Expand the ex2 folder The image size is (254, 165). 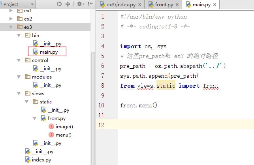click(11, 19)
